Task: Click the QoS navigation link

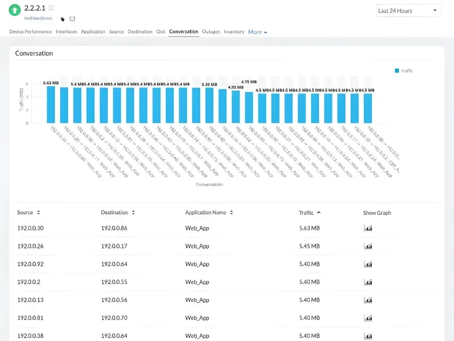Action: (x=161, y=32)
